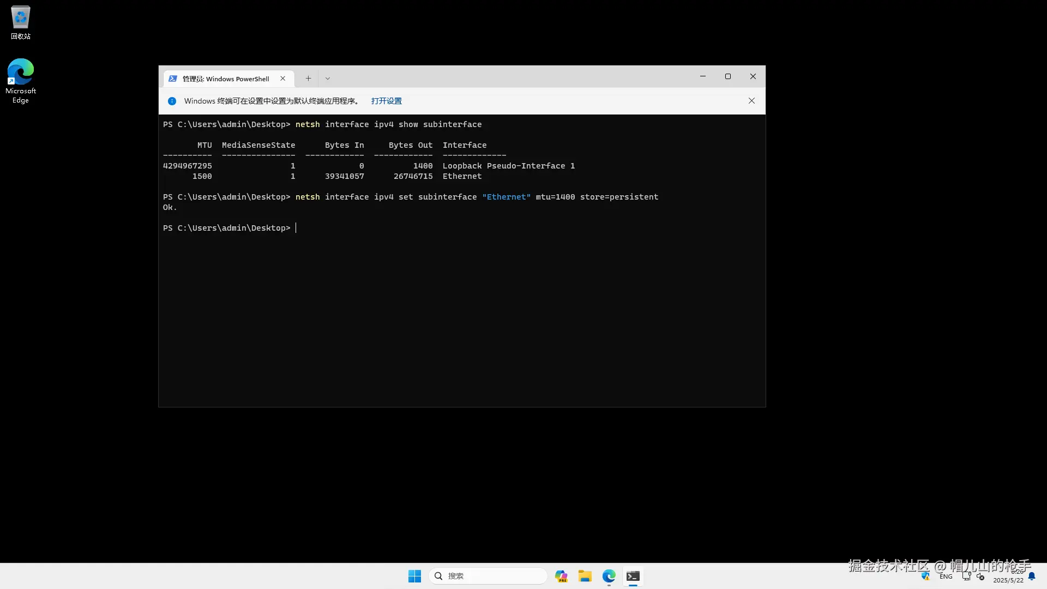The width and height of the screenshot is (1047, 589).
Task: Expand the new tab profile dropdown chevron
Action: [x=328, y=79]
